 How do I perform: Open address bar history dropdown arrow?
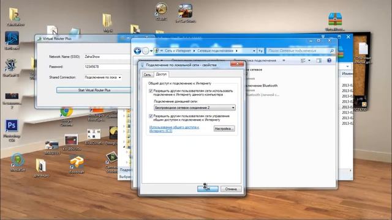(x=254, y=51)
